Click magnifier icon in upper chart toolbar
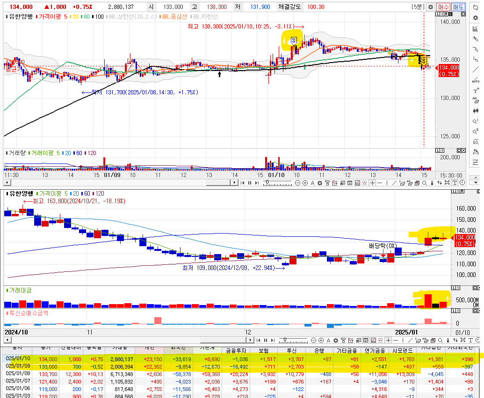The width and height of the screenshot is (484, 398). (x=425, y=183)
